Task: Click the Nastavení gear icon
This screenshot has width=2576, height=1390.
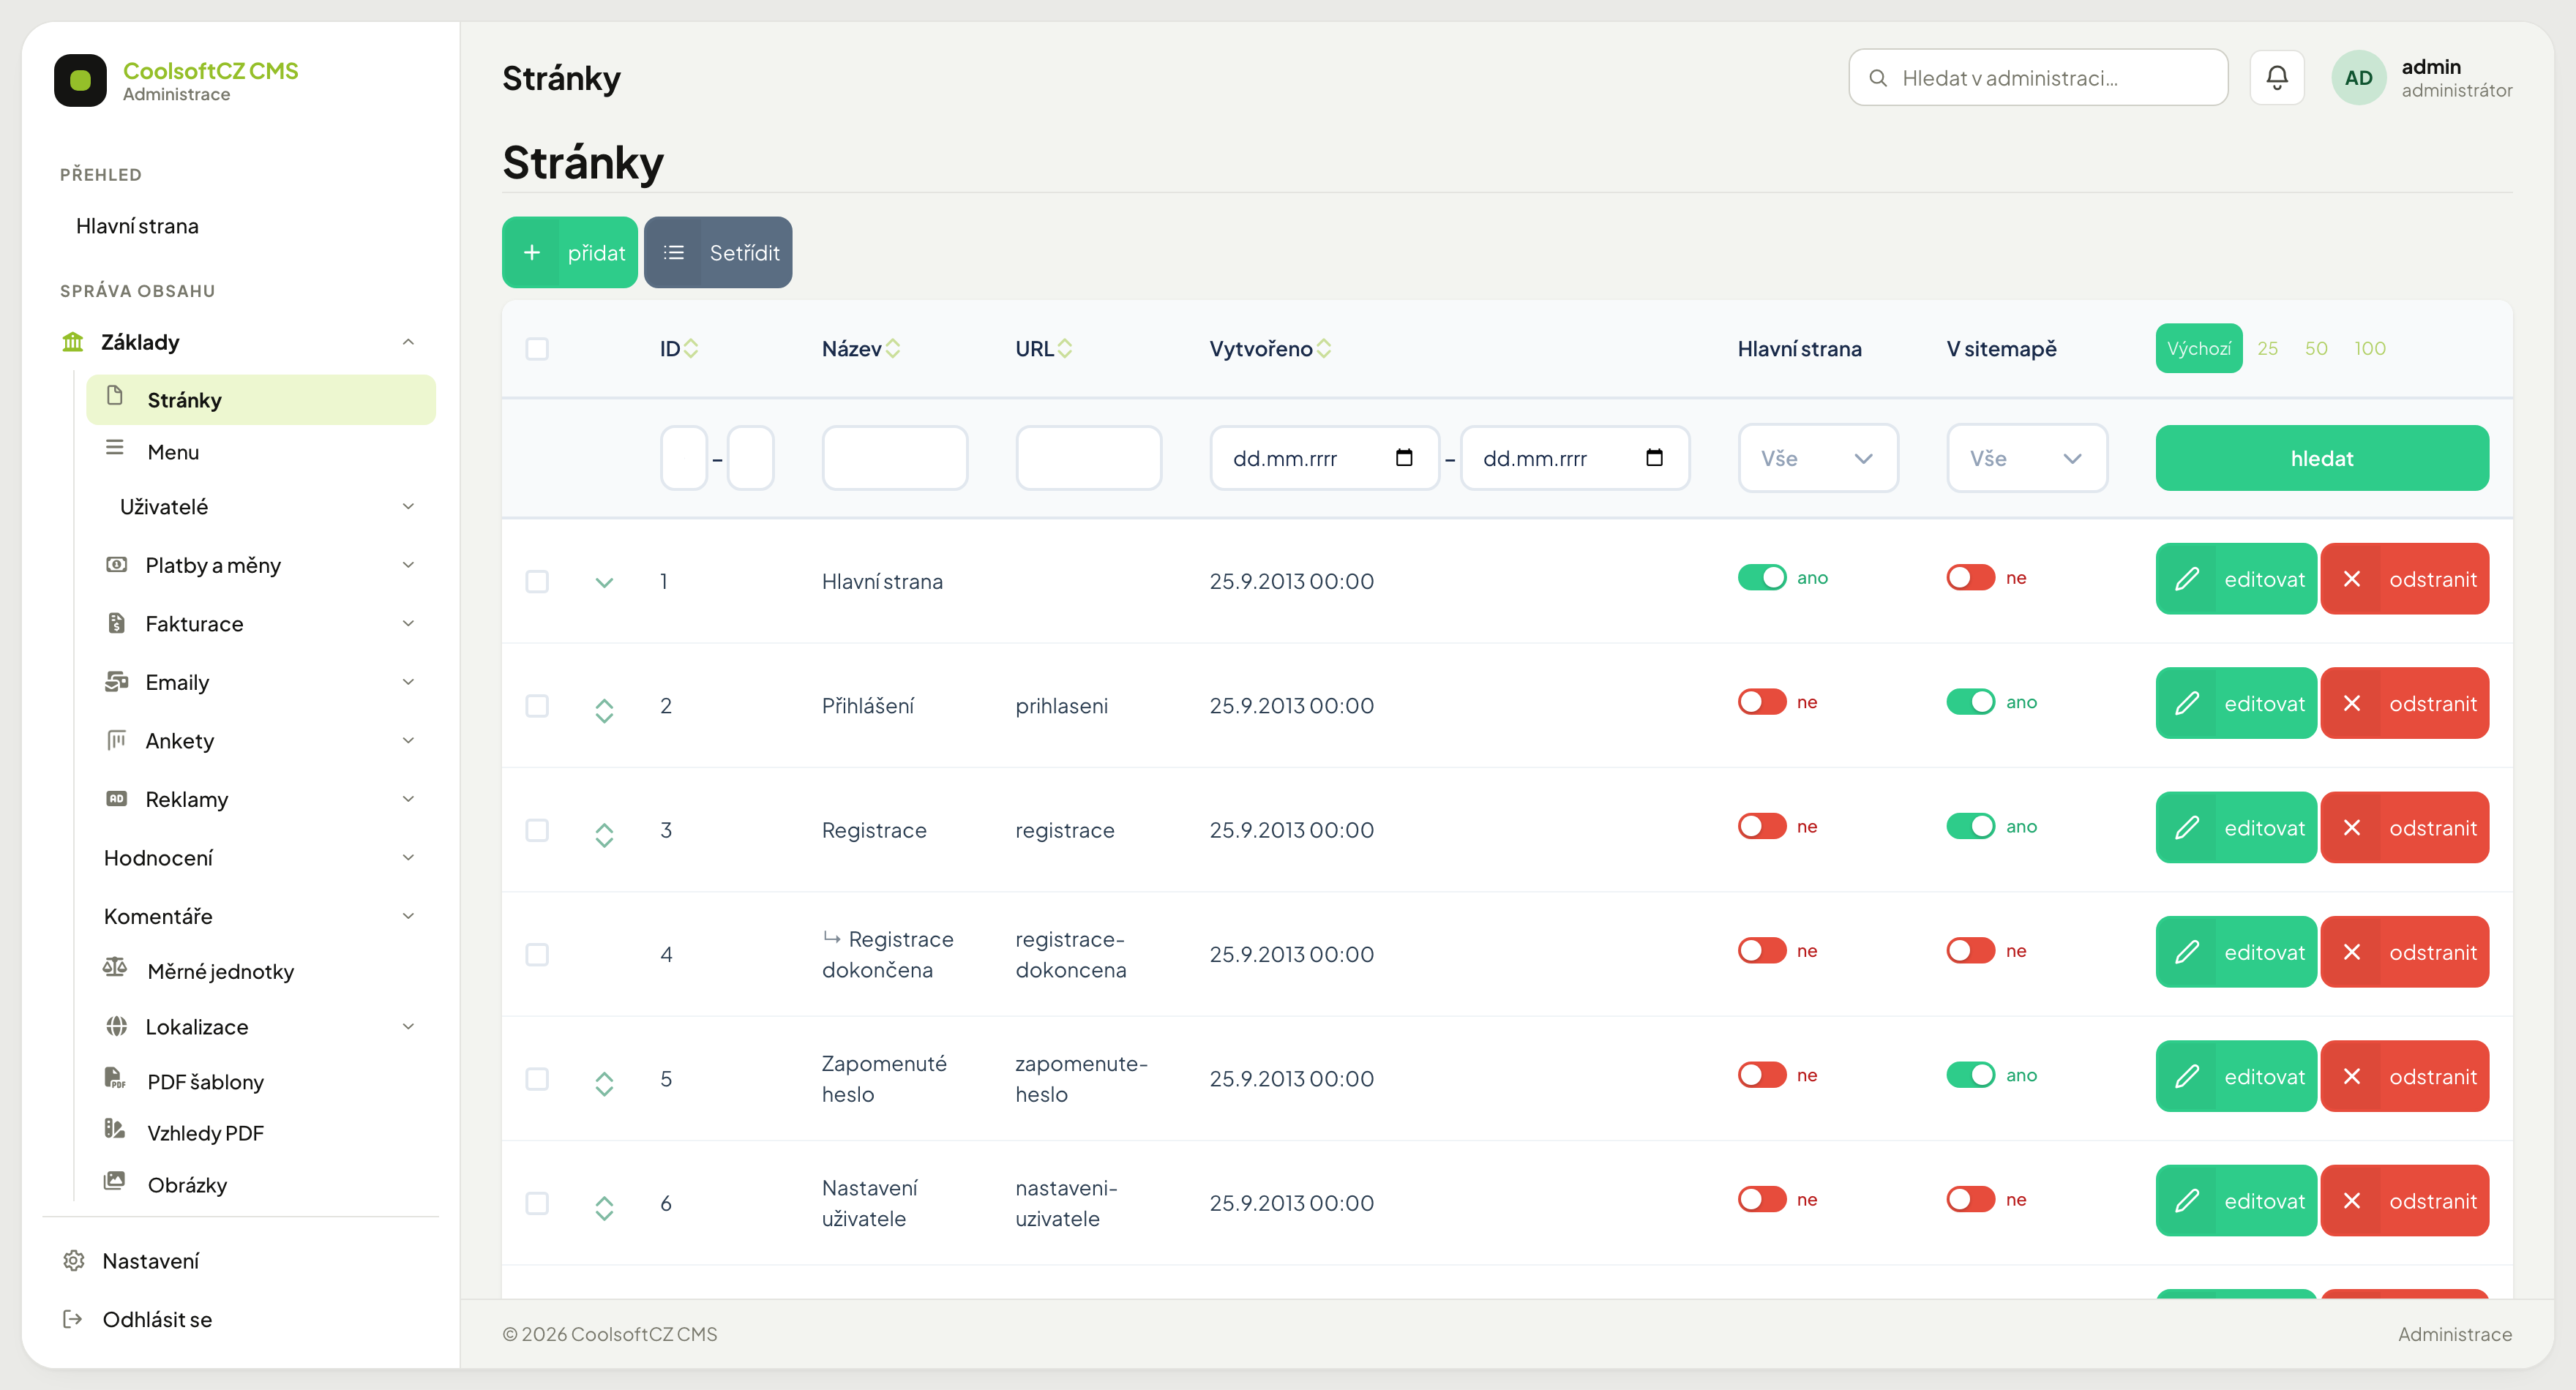Action: [73, 1261]
